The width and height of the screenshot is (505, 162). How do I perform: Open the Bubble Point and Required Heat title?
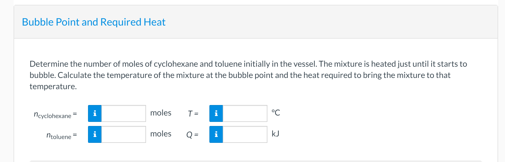(x=94, y=22)
